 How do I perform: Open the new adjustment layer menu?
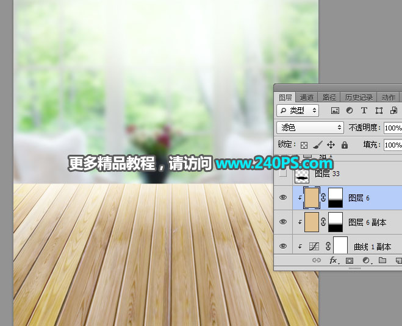(x=366, y=260)
